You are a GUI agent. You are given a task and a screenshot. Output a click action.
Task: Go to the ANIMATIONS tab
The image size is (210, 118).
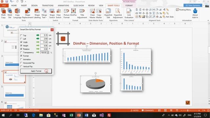[63, 6]
